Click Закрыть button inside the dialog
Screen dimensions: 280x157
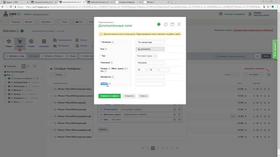pos(143,96)
